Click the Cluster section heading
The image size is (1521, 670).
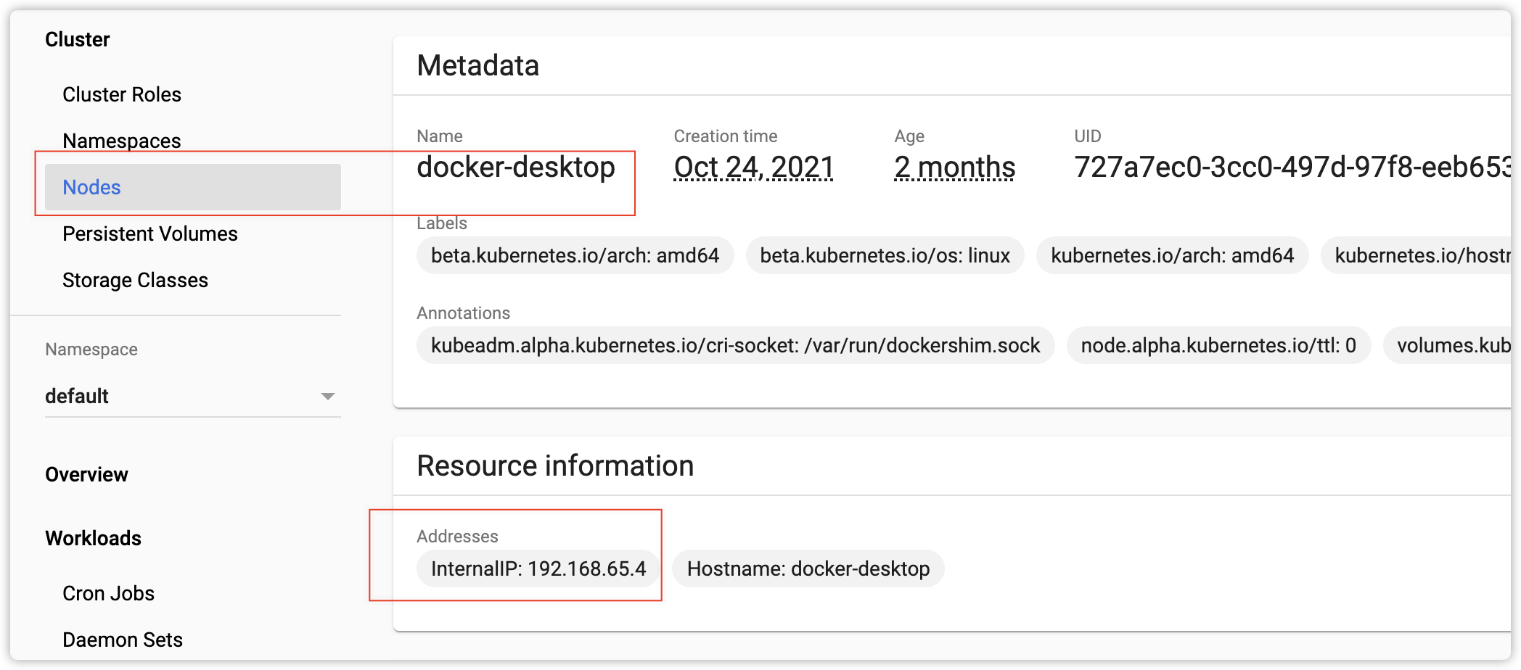pos(78,39)
